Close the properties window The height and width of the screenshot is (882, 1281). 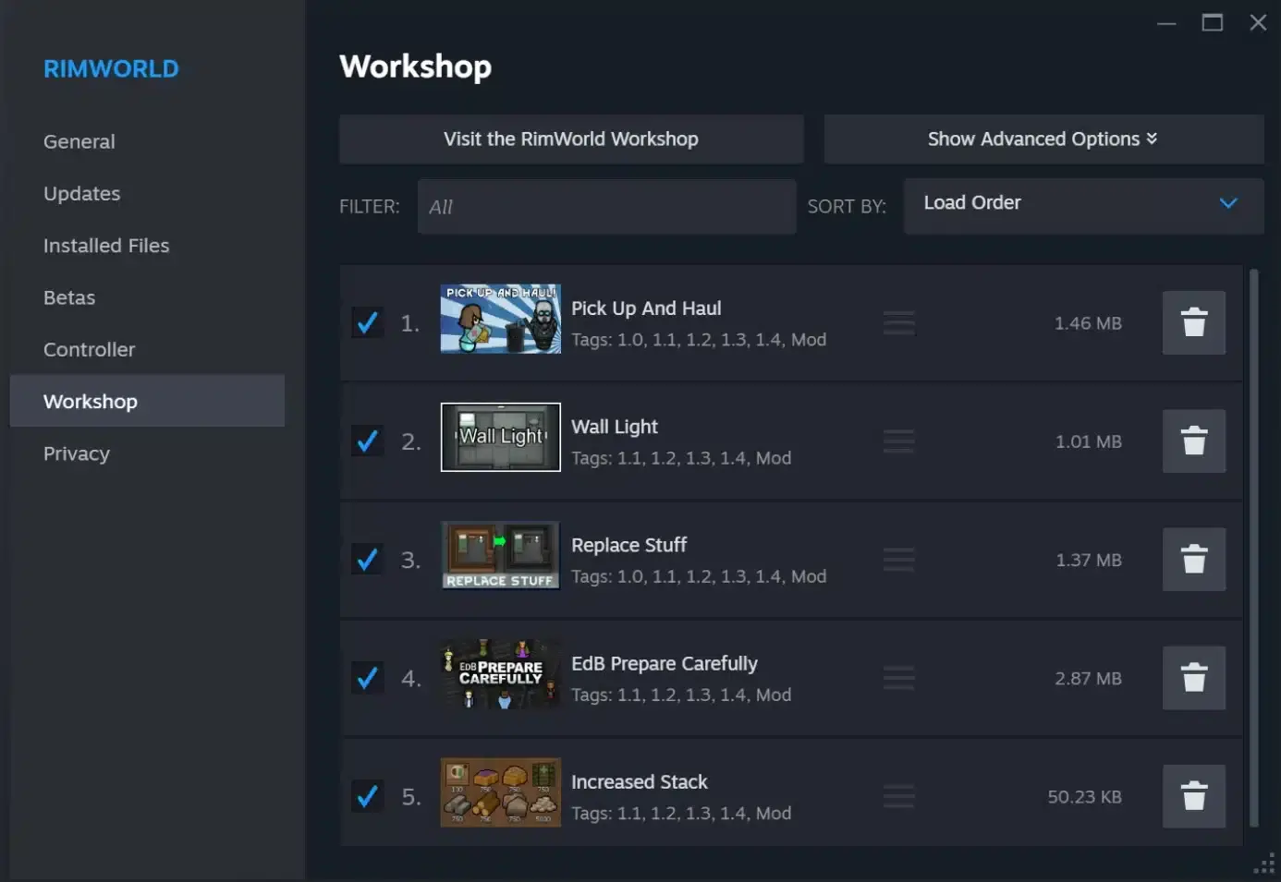[x=1258, y=23]
